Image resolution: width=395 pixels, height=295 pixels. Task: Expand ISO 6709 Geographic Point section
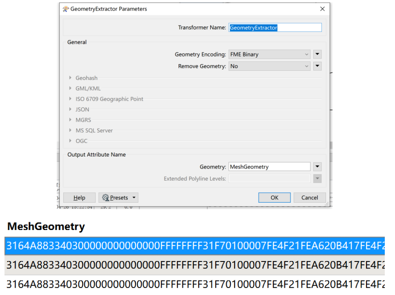point(70,99)
